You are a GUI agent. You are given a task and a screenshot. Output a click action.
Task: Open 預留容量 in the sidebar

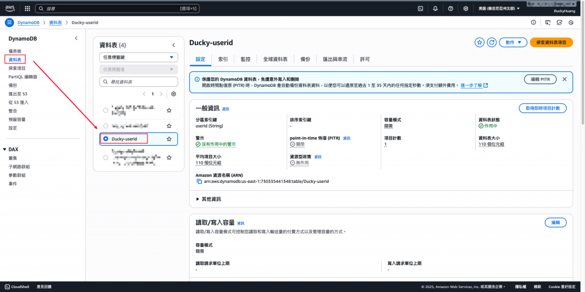coord(17,119)
